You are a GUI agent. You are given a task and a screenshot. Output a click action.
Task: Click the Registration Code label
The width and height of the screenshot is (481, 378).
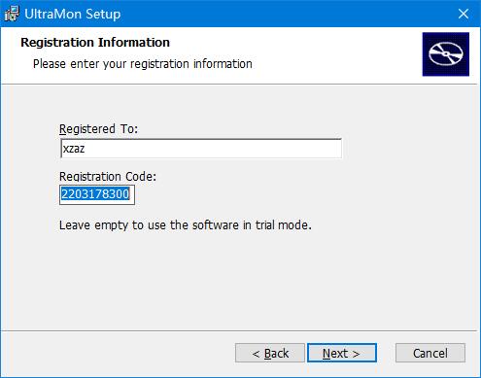pos(108,177)
